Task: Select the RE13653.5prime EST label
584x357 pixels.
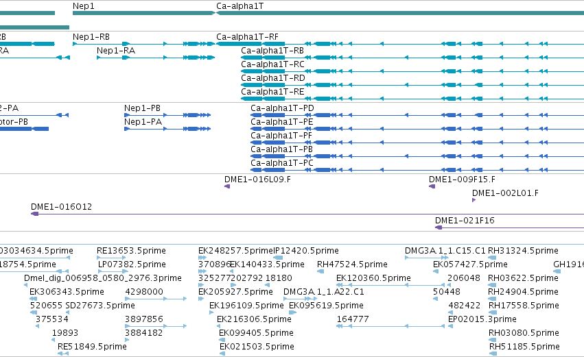Action: [131, 251]
